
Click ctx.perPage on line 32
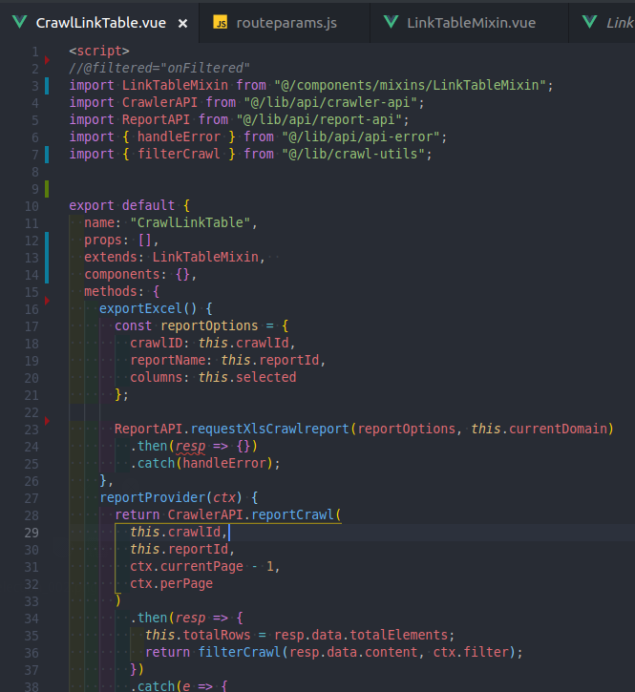pyautogui.click(x=171, y=584)
